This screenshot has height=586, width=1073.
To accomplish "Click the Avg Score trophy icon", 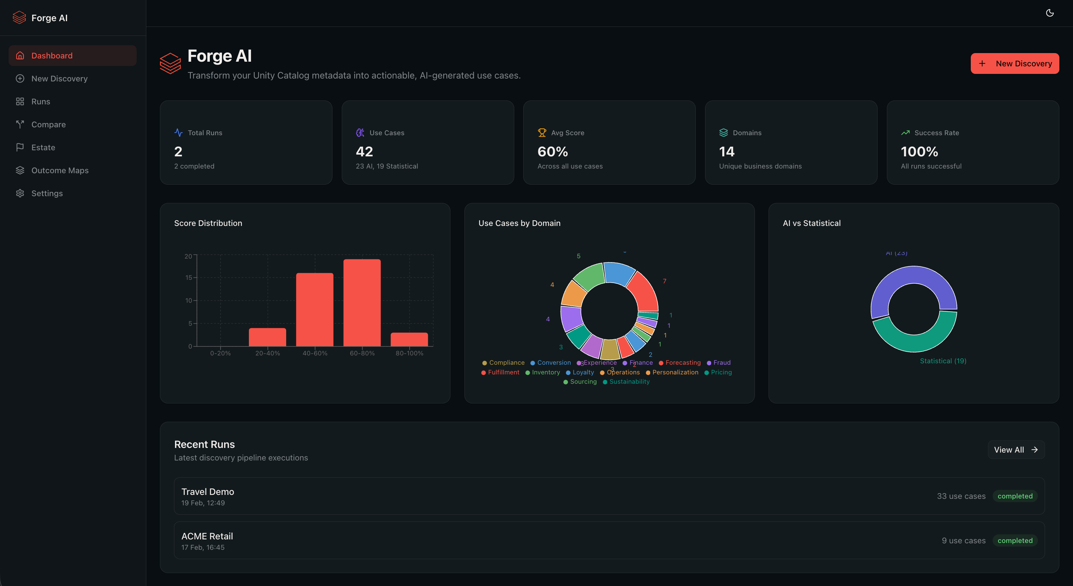I will 542,132.
